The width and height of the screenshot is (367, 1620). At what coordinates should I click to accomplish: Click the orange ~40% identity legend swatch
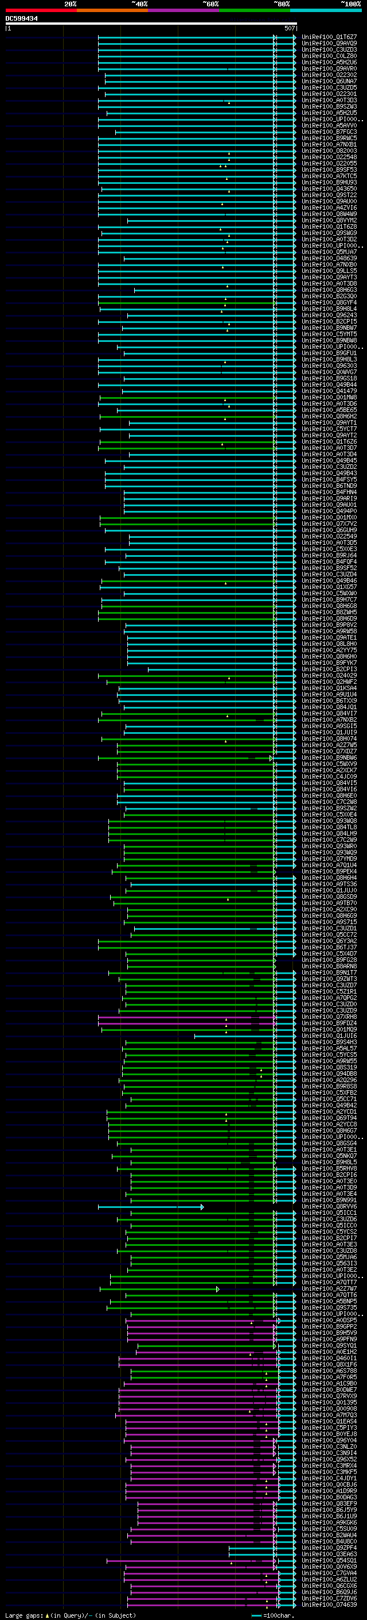click(x=112, y=10)
